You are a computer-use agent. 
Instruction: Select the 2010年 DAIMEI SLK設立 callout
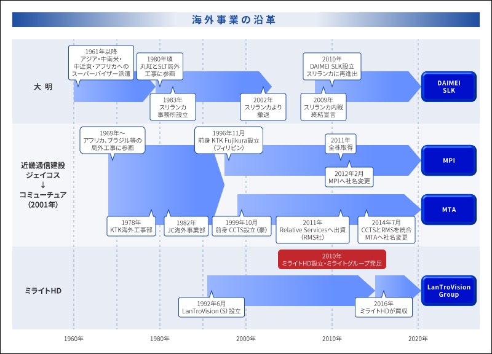click(x=332, y=66)
